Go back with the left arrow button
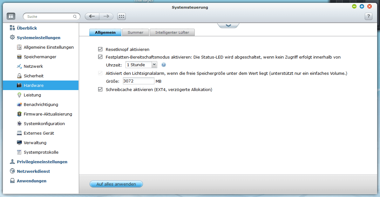 point(92,16)
